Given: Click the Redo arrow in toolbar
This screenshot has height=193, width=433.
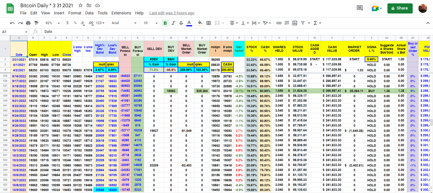Looking at the screenshot, I should (x=20, y=23).
